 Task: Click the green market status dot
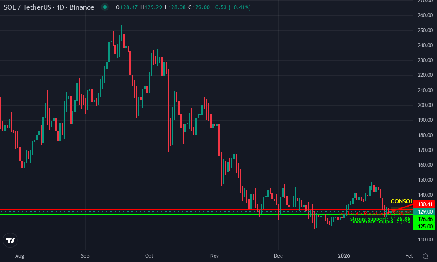point(105,7)
